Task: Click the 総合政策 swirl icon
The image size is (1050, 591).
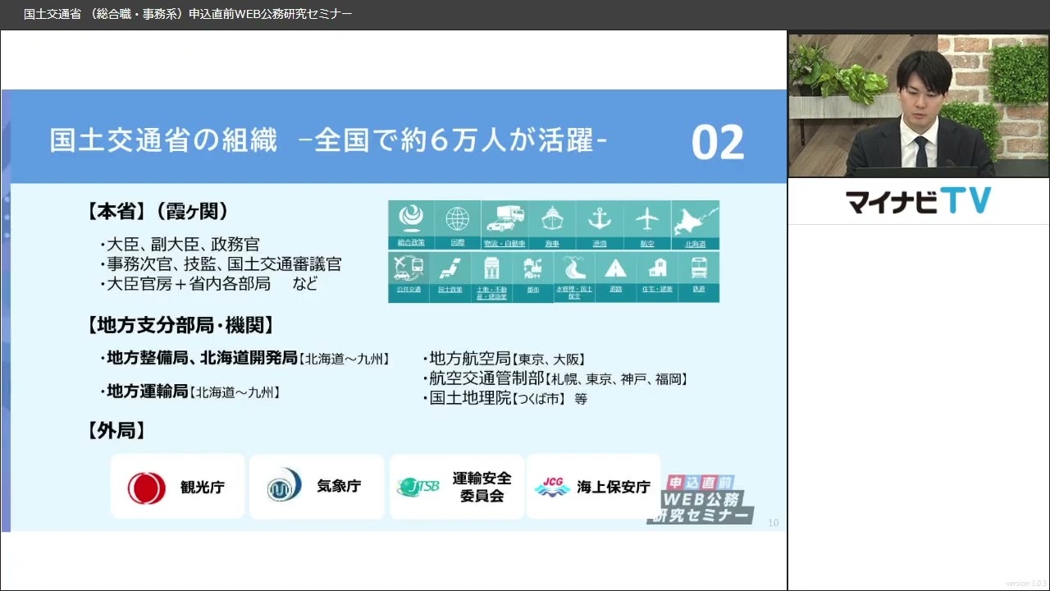Action: 411,218
